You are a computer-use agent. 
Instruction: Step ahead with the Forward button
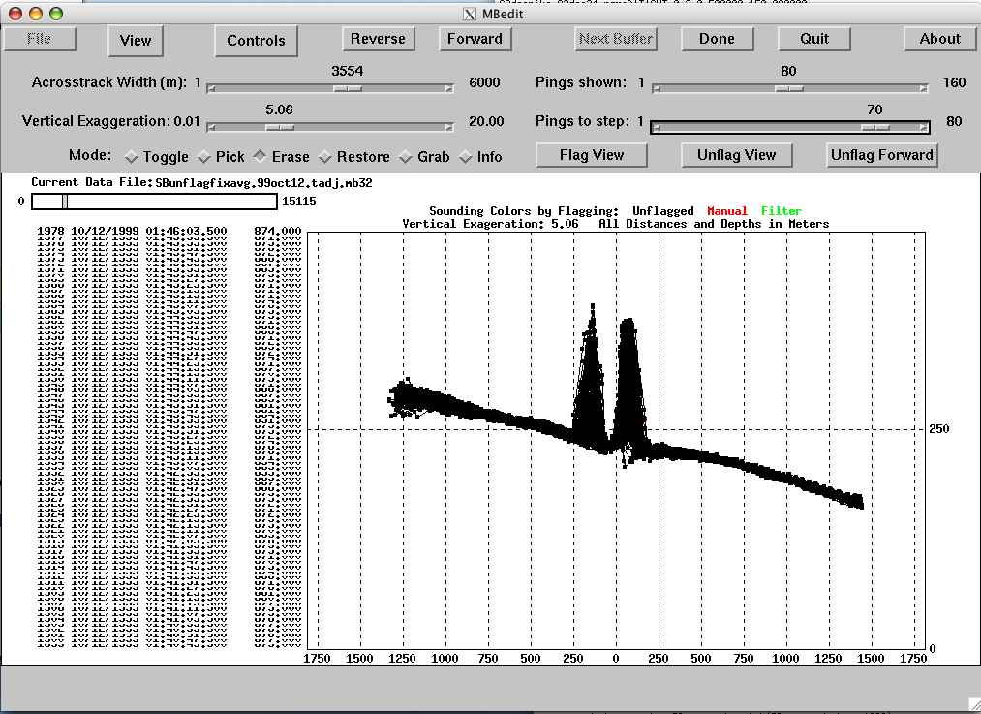pyautogui.click(x=475, y=39)
